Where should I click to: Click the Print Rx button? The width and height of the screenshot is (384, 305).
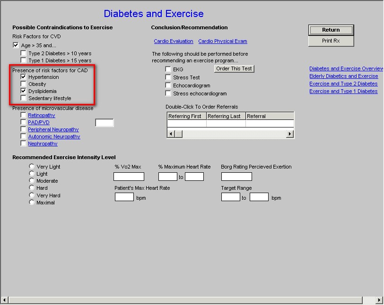(x=331, y=41)
